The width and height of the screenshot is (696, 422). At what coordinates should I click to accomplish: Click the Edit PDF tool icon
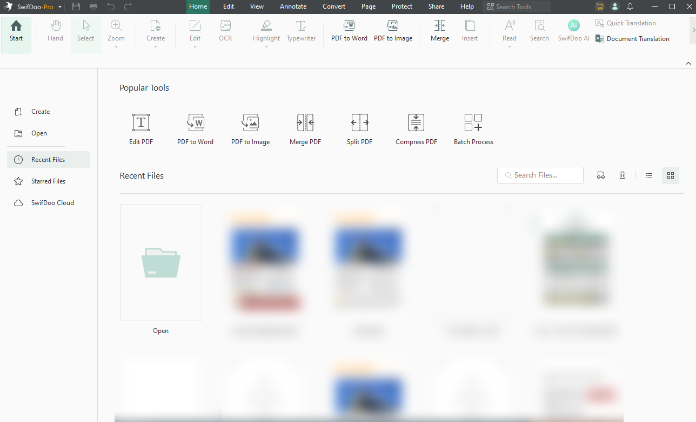pos(141,123)
